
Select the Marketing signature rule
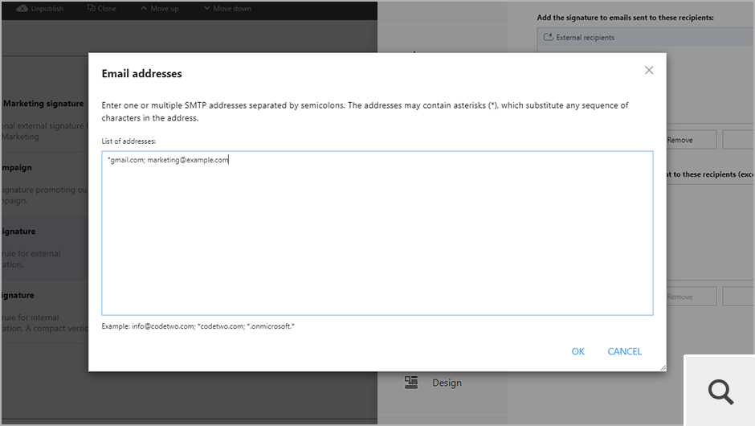point(45,120)
